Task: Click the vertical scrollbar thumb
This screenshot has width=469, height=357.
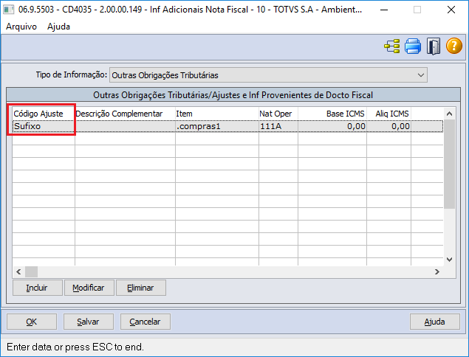Action: tap(449, 164)
